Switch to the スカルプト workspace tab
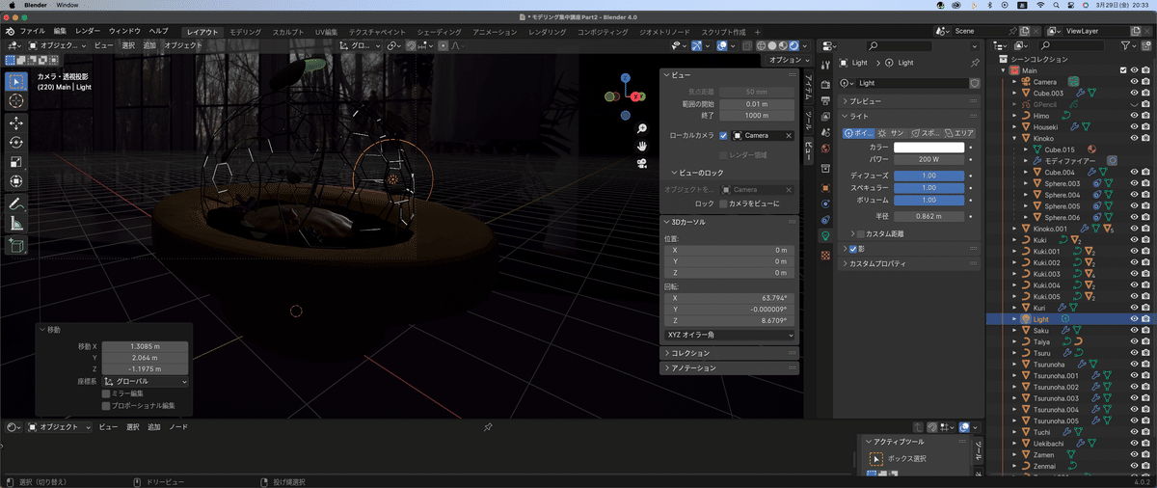 [x=288, y=32]
